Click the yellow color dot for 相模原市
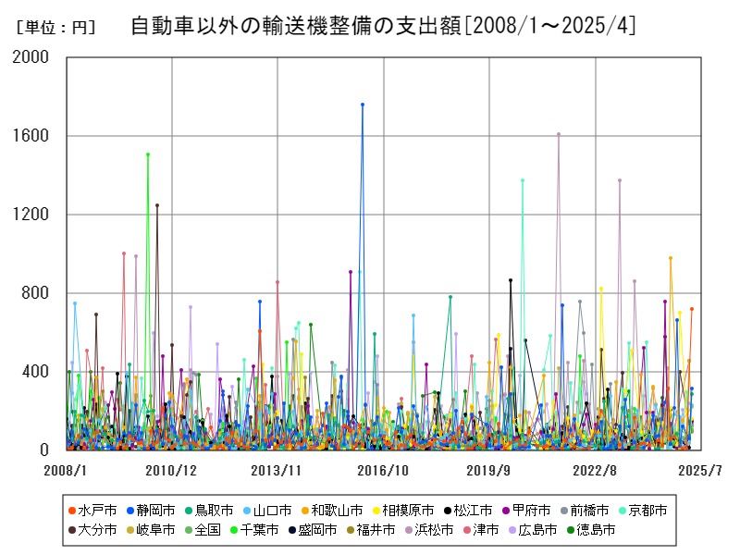This screenshot has height=555, width=740. point(376,511)
